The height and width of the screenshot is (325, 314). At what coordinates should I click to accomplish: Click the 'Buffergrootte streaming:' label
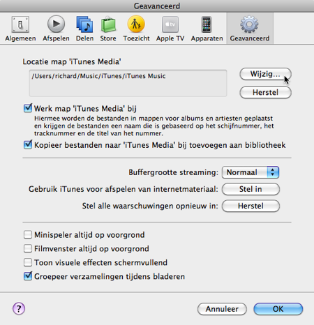point(174,172)
